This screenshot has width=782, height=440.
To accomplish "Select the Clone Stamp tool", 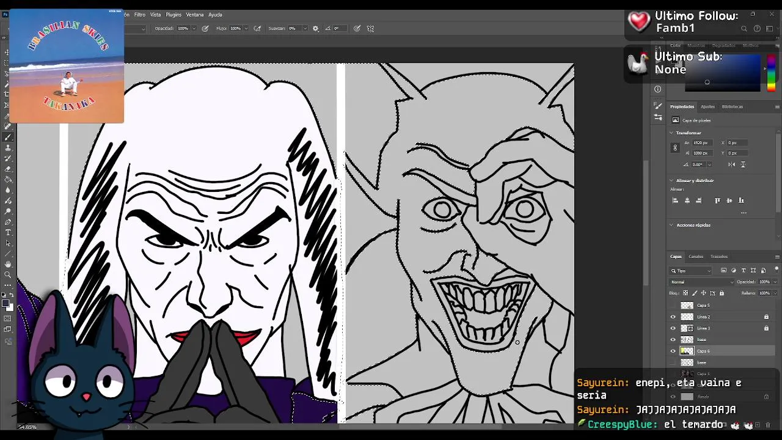I will (8, 147).
